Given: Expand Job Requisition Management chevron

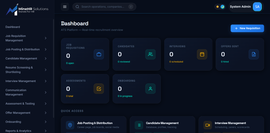Looking at the screenshot, I should (x=46, y=38).
